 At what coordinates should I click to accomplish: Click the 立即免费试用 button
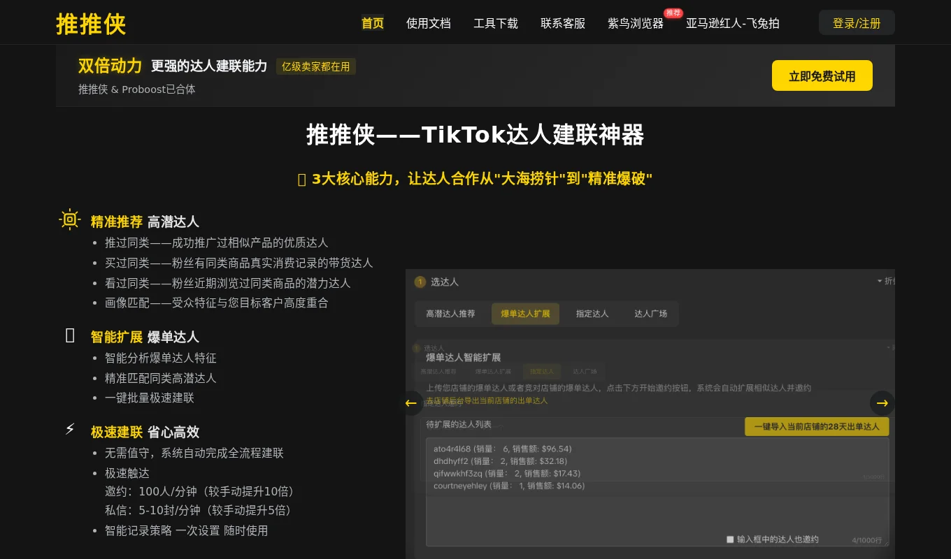click(x=822, y=75)
